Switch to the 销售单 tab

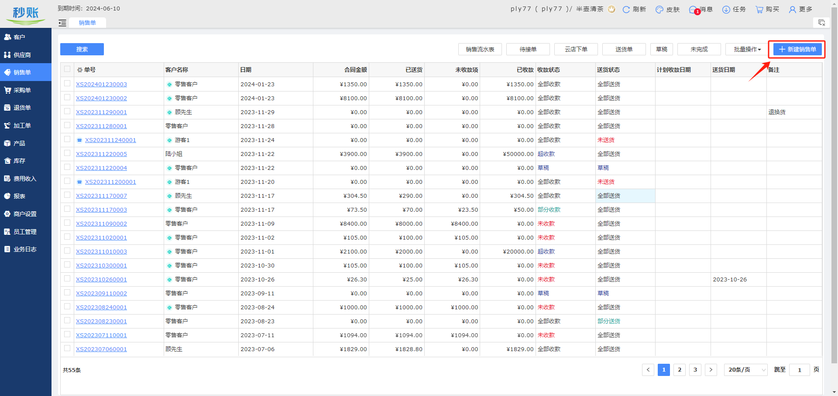87,23
